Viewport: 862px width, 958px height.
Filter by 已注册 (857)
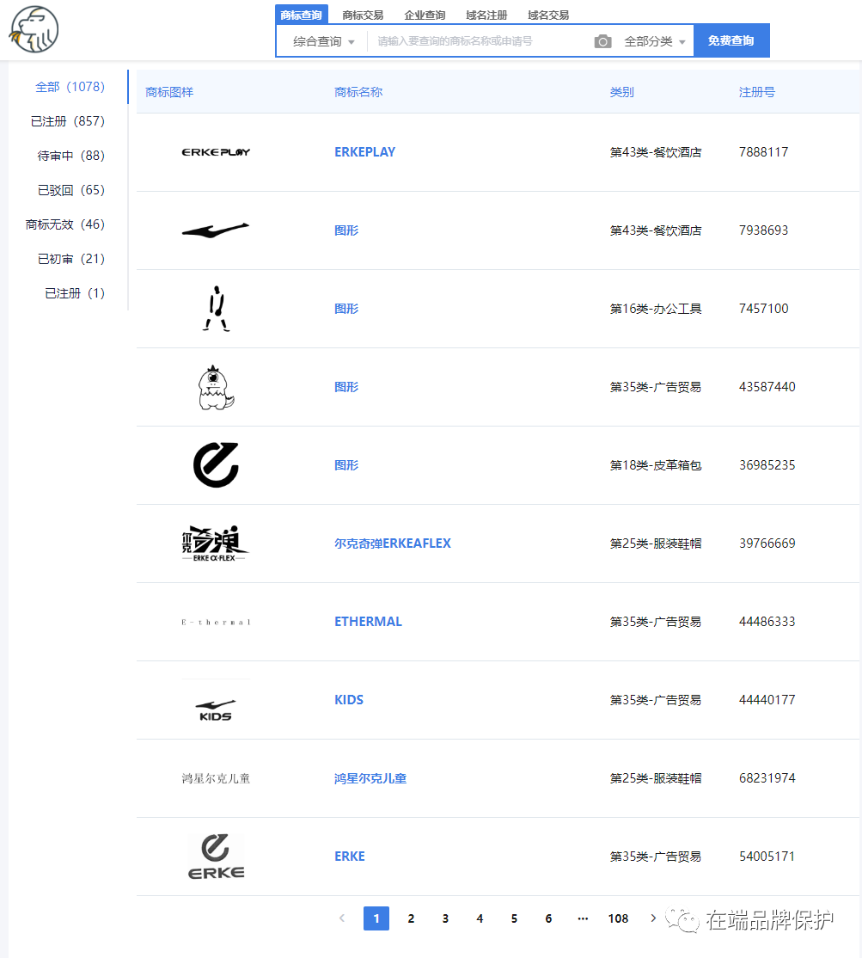pos(68,121)
